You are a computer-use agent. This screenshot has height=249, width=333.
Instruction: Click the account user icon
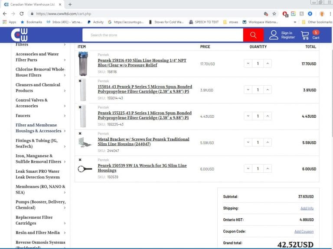[x=274, y=35]
